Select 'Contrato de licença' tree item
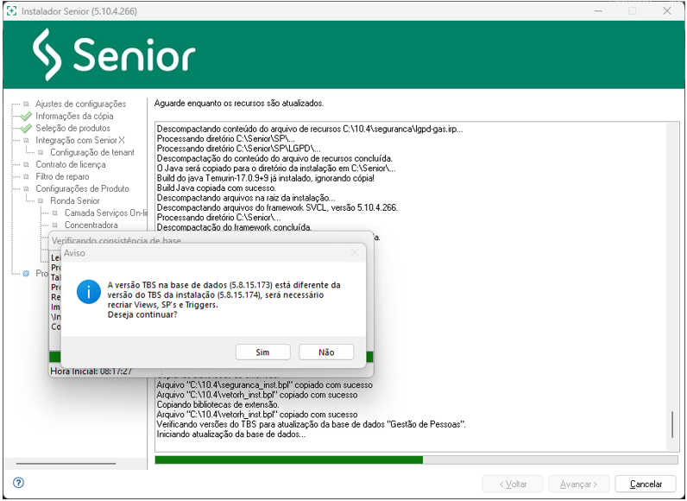This screenshot has width=687, height=501. click(71, 164)
